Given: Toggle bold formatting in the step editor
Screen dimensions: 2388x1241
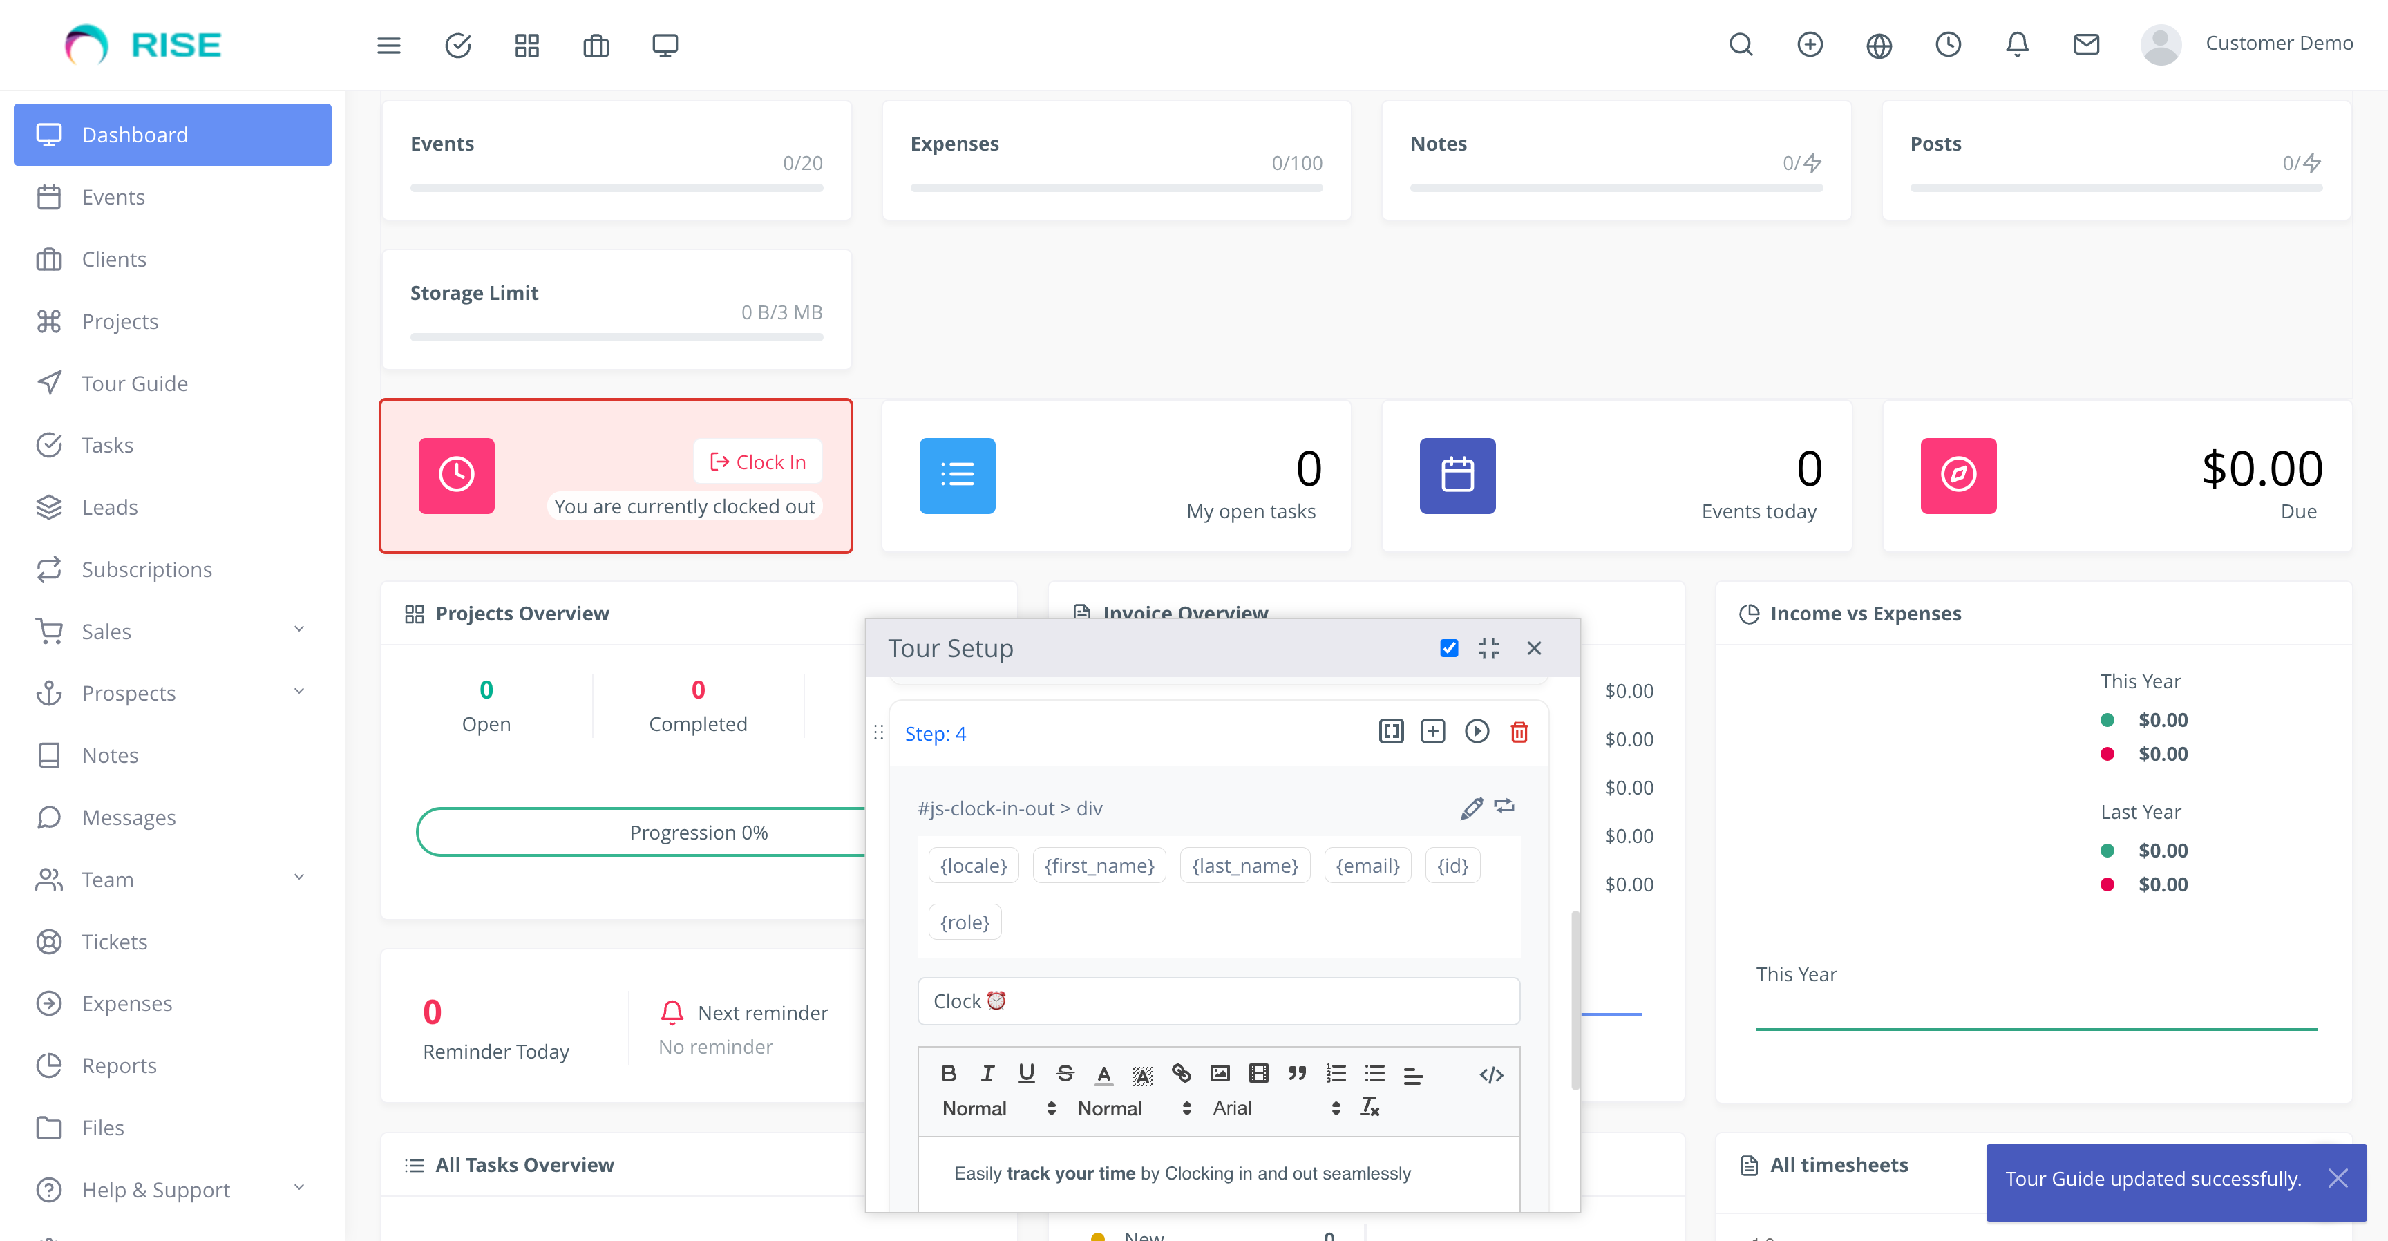Looking at the screenshot, I should tap(948, 1073).
